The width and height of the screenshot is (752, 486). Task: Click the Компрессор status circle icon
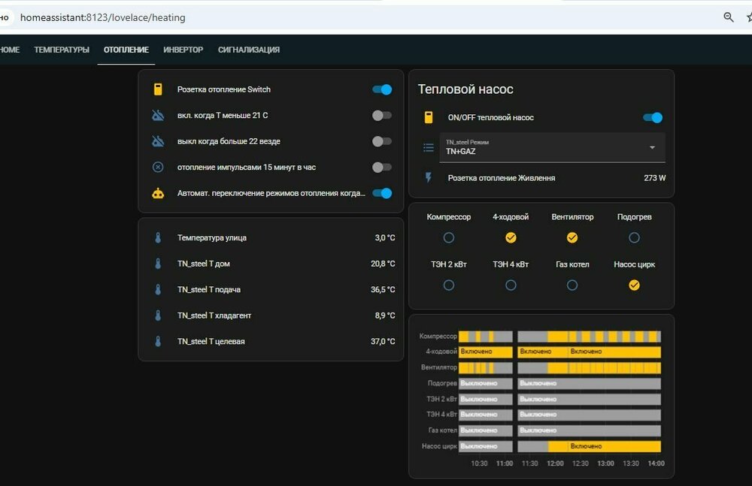449,237
